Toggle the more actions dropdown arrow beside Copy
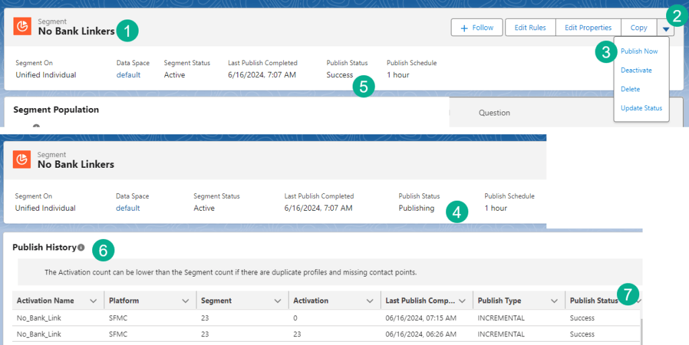The height and width of the screenshot is (345, 689). pyautogui.click(x=665, y=28)
